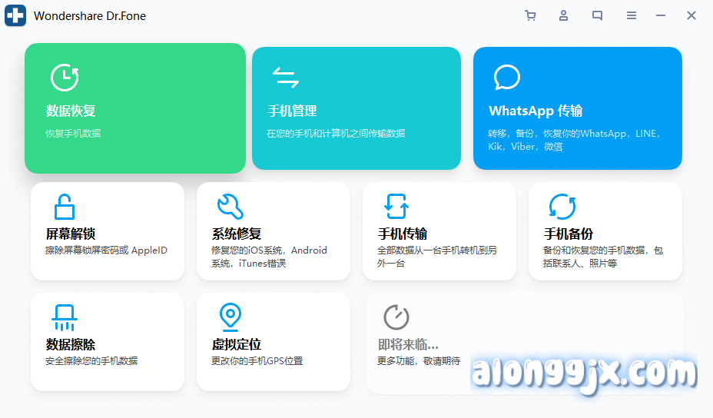Click the data recovery clock icon
Image resolution: width=713 pixels, height=418 pixels.
point(65,78)
